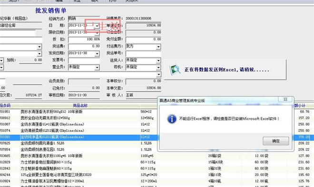Click the 折扣 percentage field
Screen dimensions: 314x187
(84, 39)
